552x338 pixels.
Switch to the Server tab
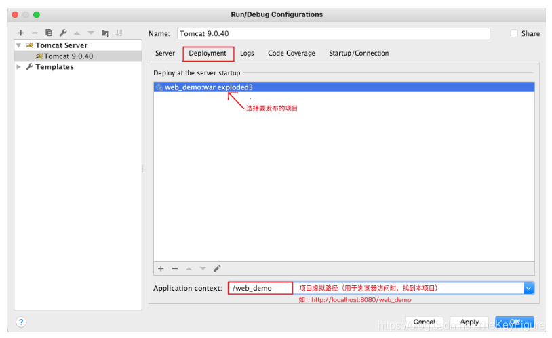click(x=165, y=53)
